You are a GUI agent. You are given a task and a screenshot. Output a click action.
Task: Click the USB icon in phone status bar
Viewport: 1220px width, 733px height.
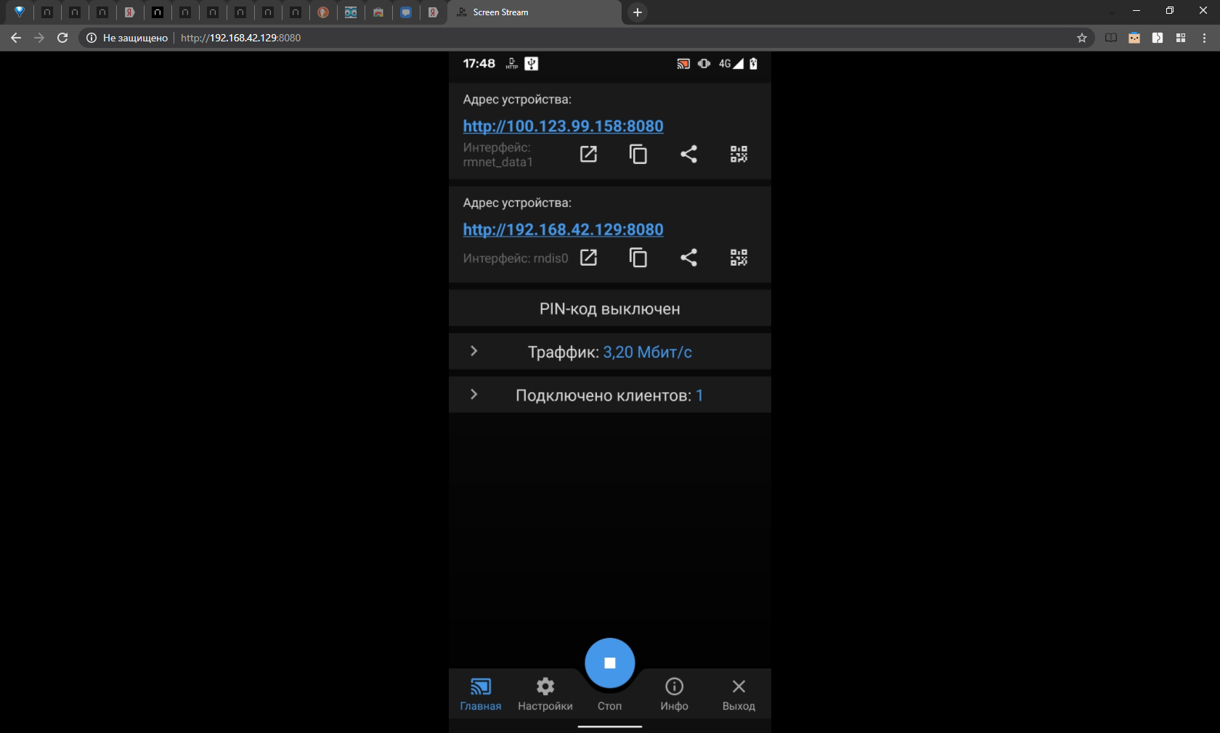[532, 64]
